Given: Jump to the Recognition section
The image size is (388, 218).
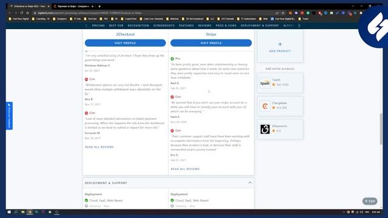Looking at the screenshot, I should [138, 25].
